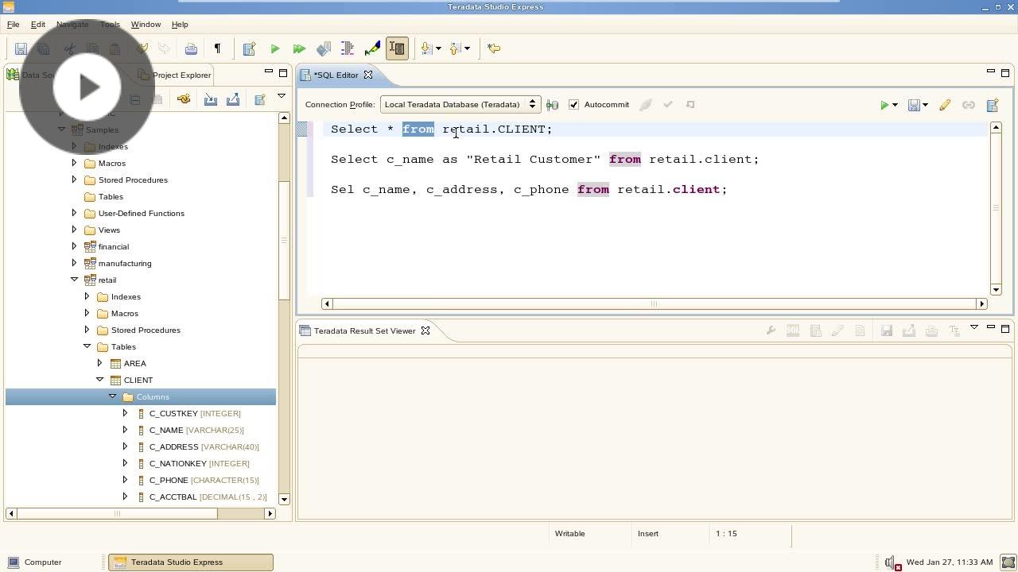This screenshot has height=572, width=1018.
Task: Click the Stored Procedures folder under retail
Action: (146, 330)
